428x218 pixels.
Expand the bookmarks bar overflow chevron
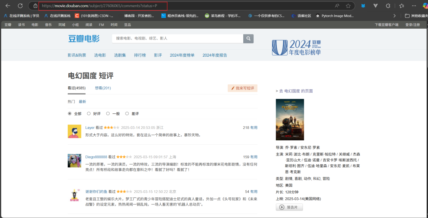395,16
